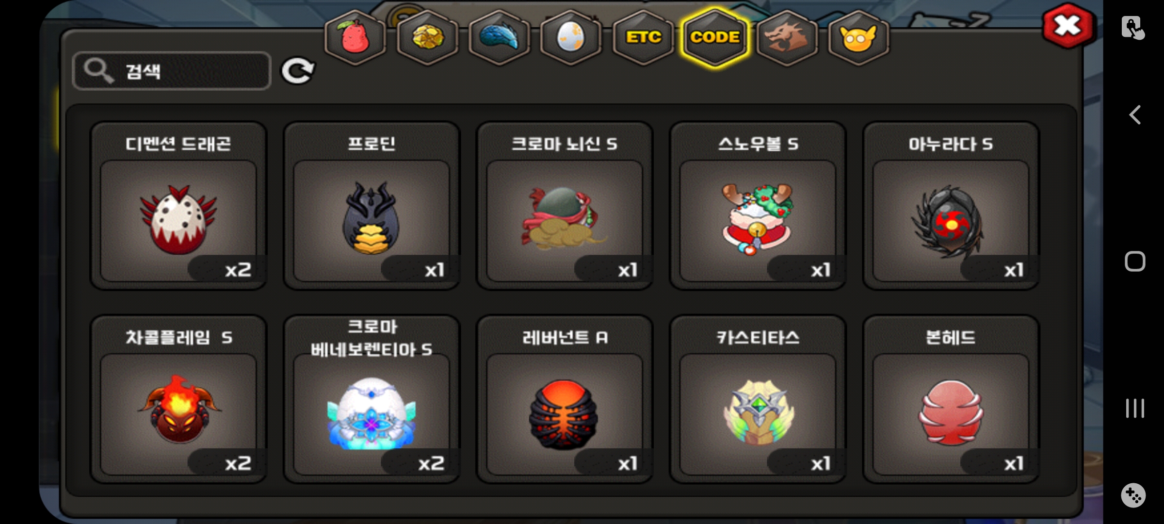Select the CODE category tab

point(715,38)
